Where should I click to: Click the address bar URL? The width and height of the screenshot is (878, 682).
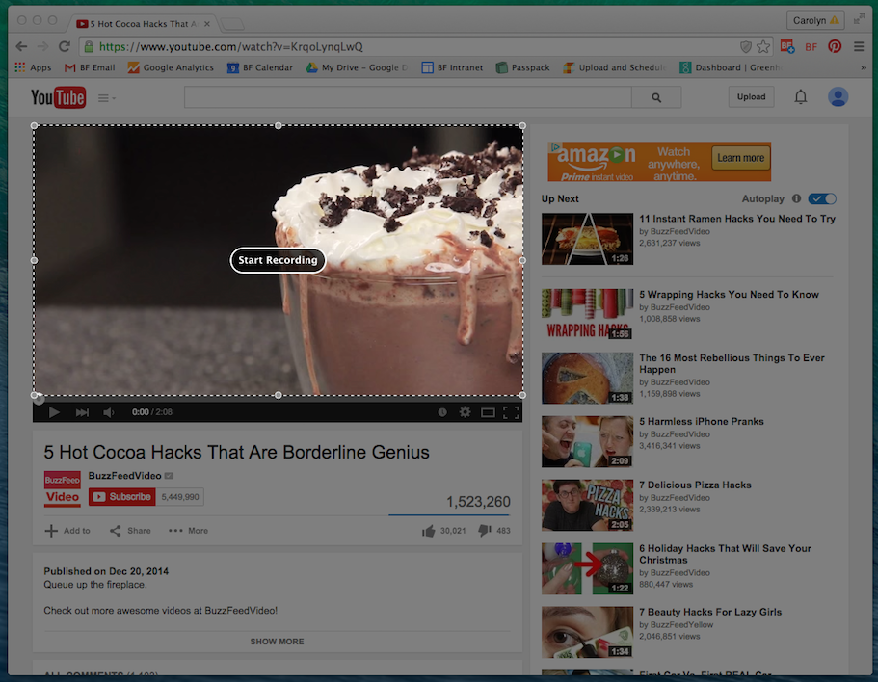pos(230,47)
